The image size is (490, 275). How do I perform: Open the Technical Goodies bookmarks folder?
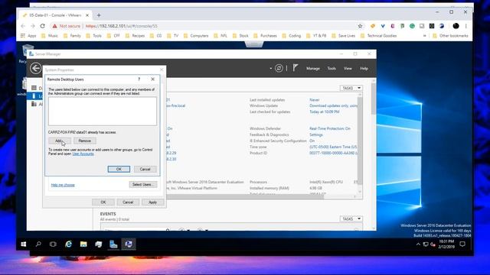378,36
